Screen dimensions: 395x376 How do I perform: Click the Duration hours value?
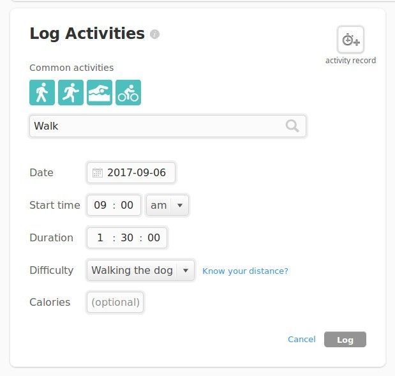pyautogui.click(x=100, y=237)
